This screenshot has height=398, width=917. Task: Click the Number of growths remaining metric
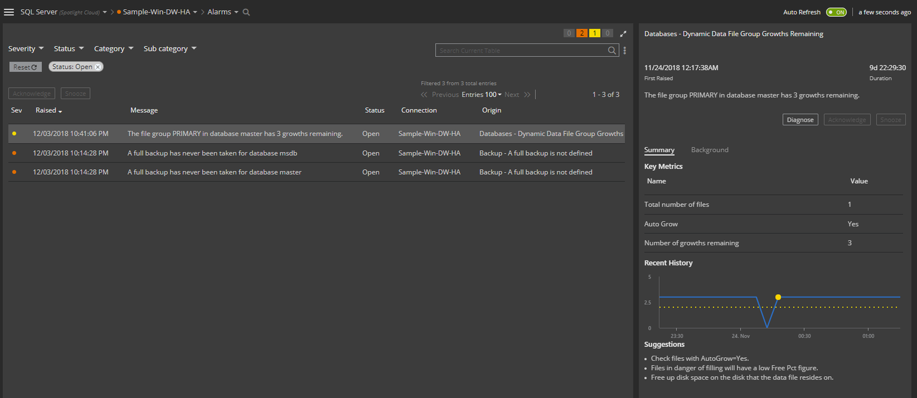click(774, 243)
